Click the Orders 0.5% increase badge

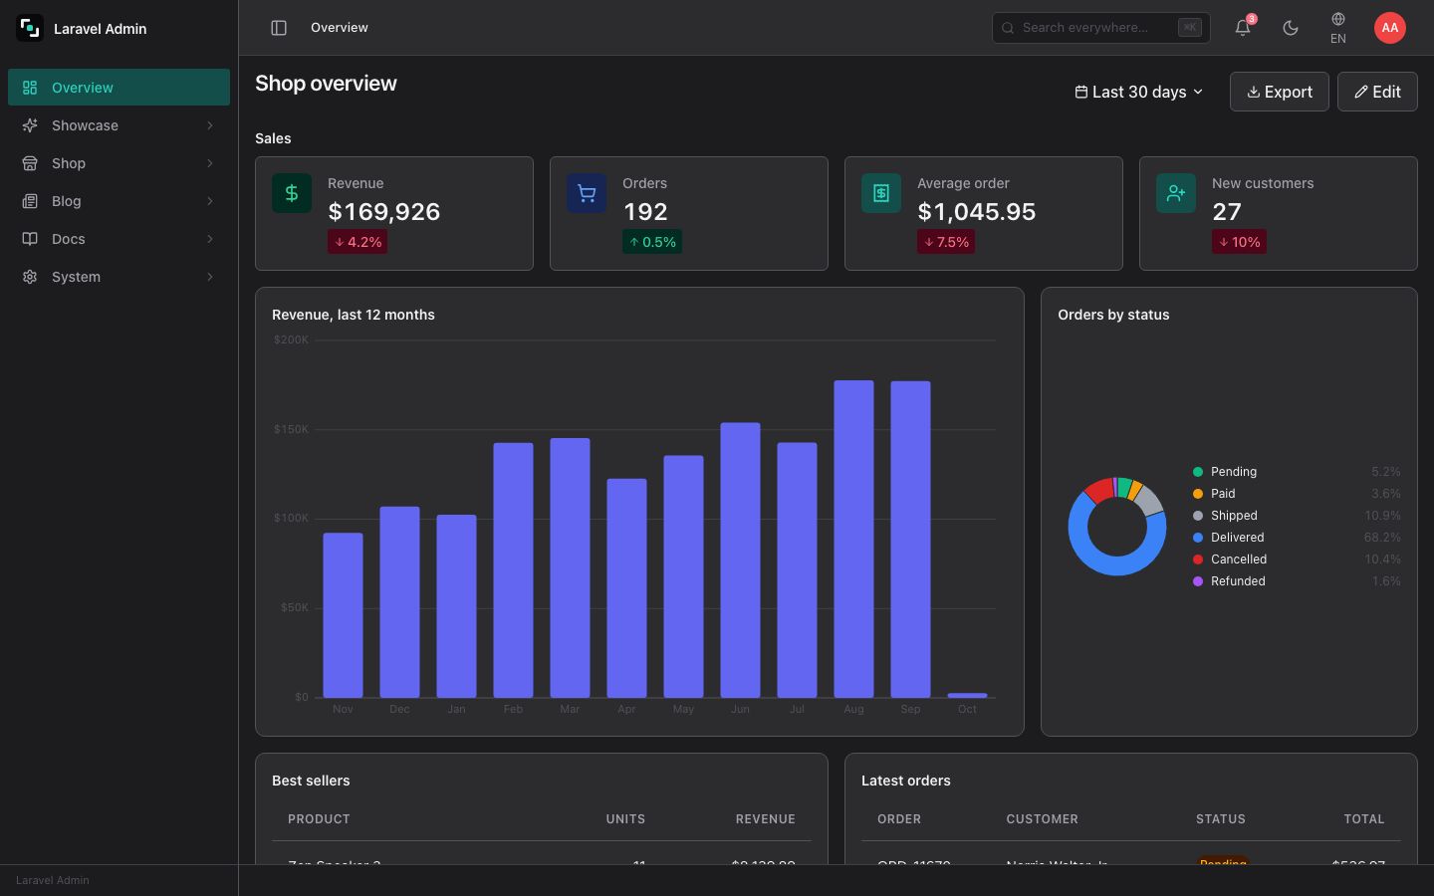pos(652,242)
